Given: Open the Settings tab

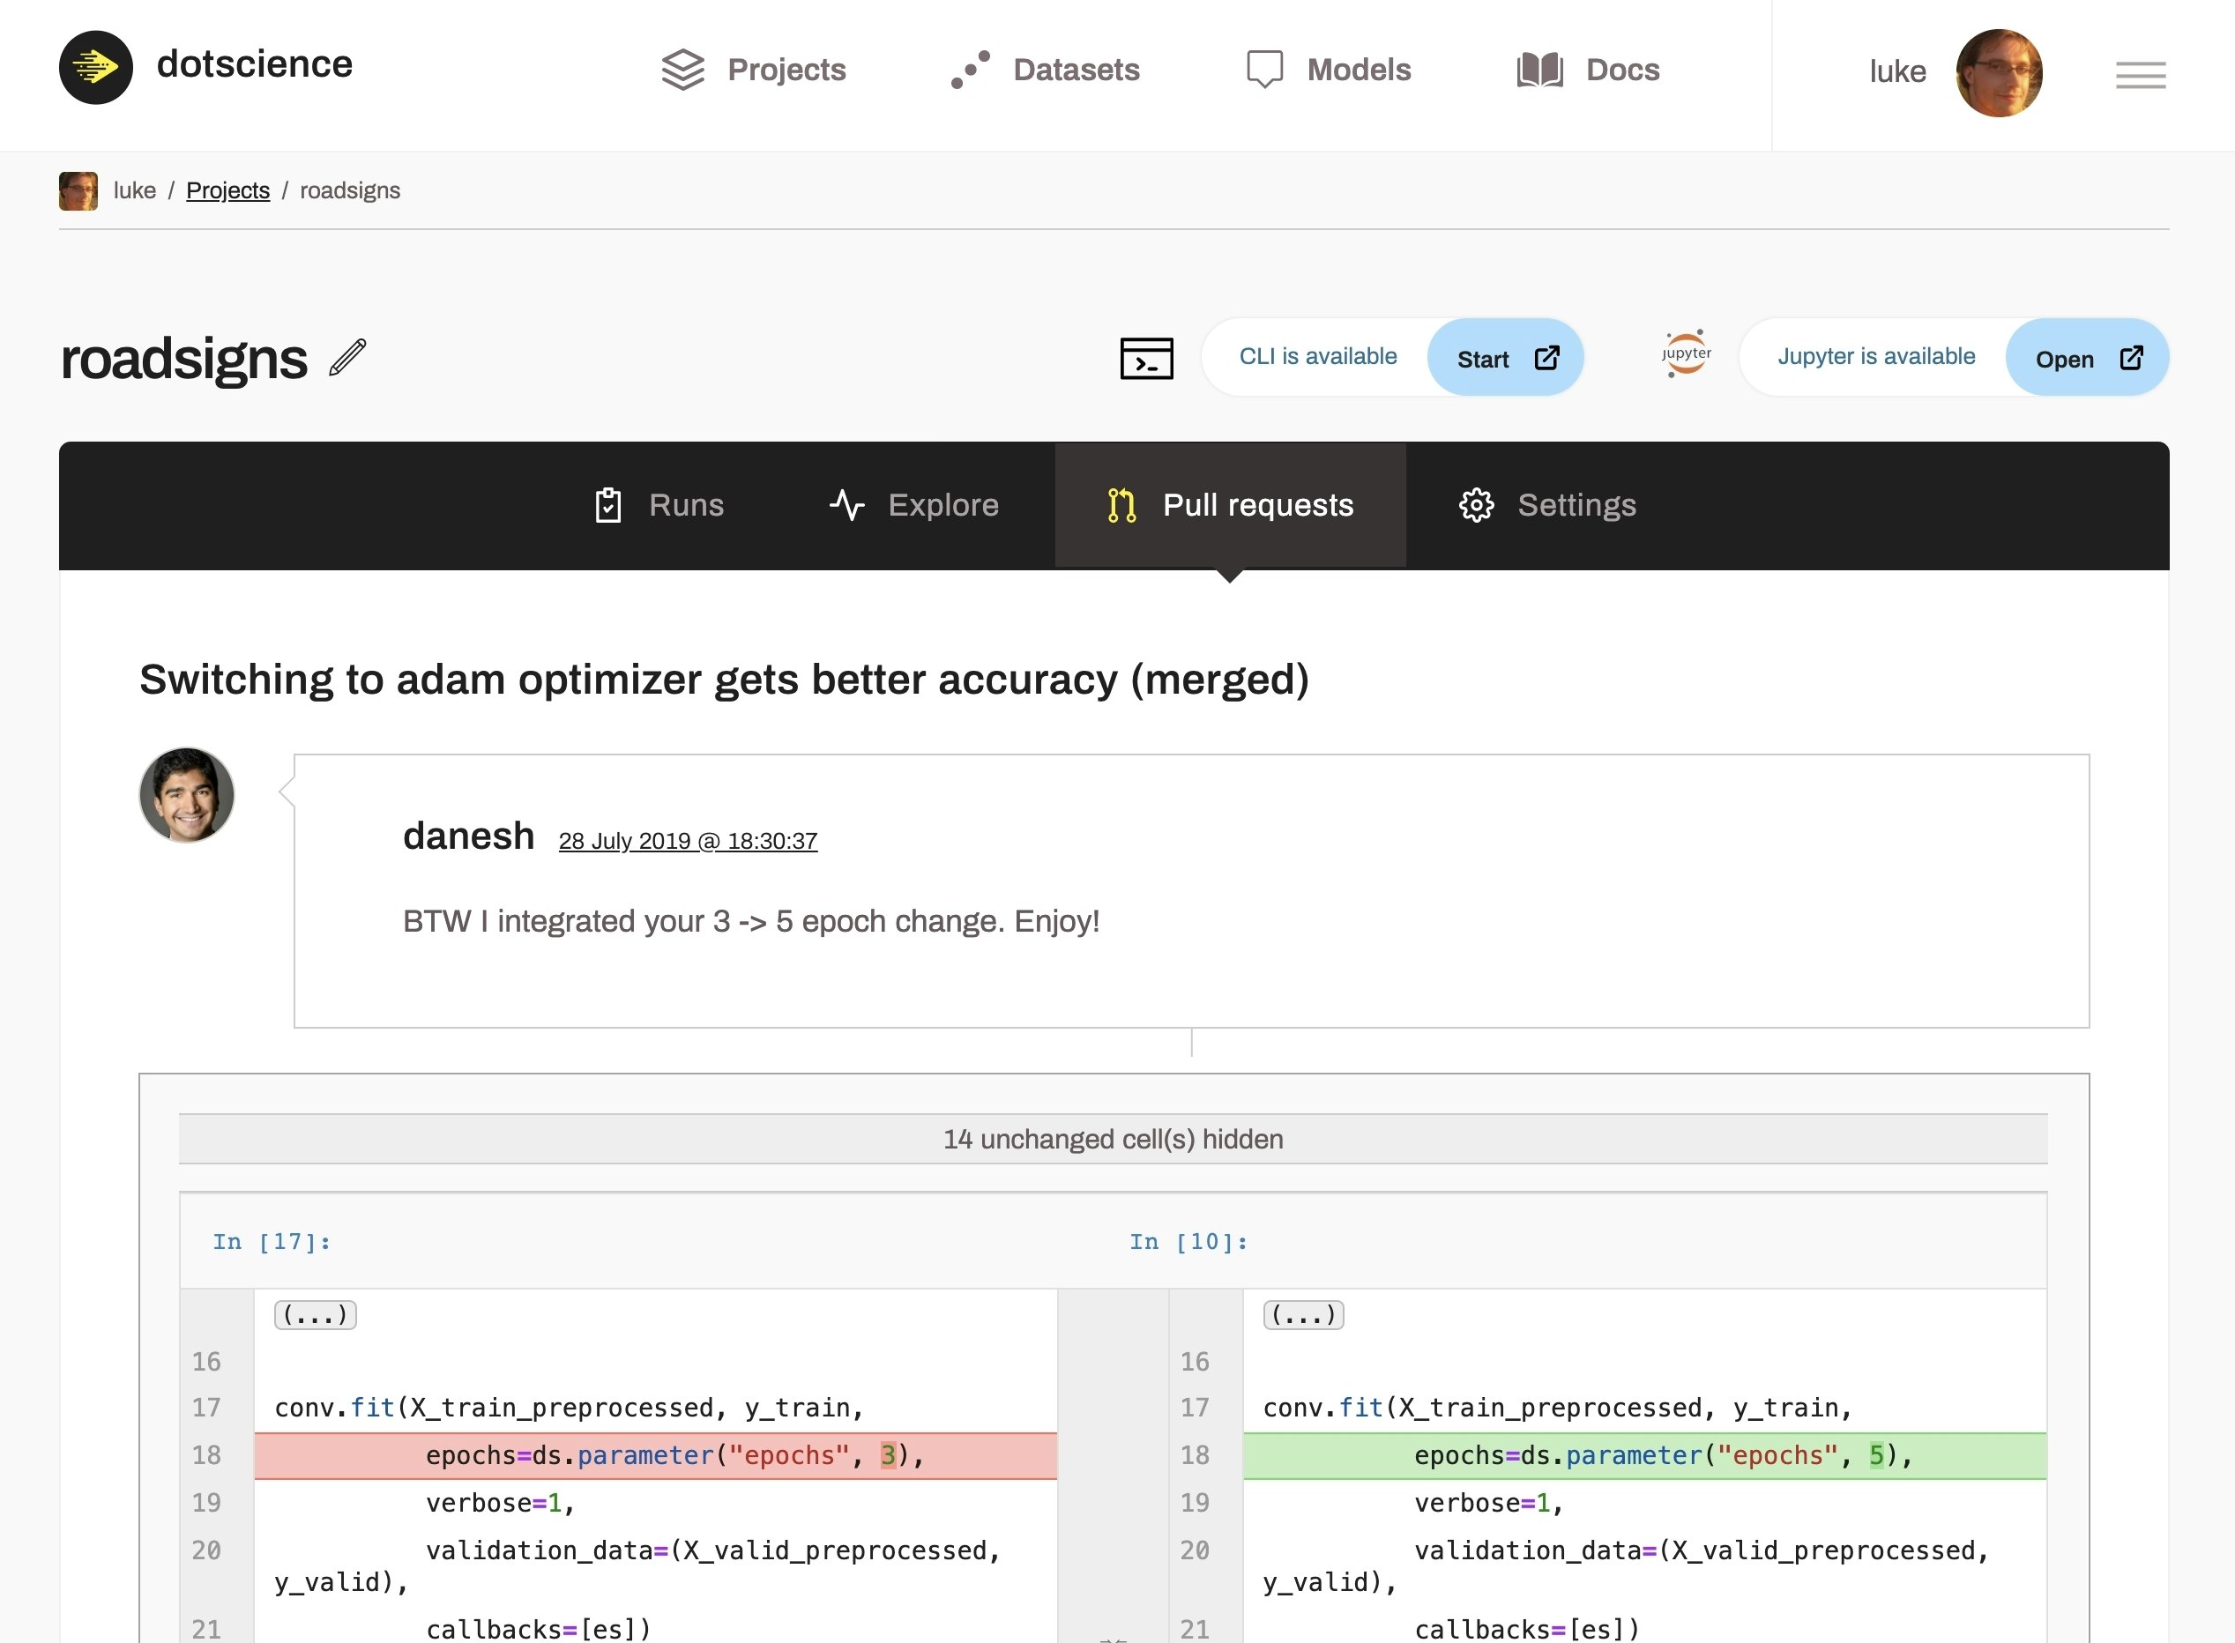Looking at the screenshot, I should (x=1546, y=505).
